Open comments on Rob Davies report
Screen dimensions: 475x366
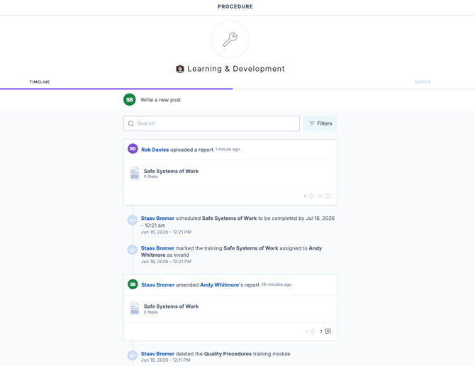pyautogui.click(x=328, y=196)
